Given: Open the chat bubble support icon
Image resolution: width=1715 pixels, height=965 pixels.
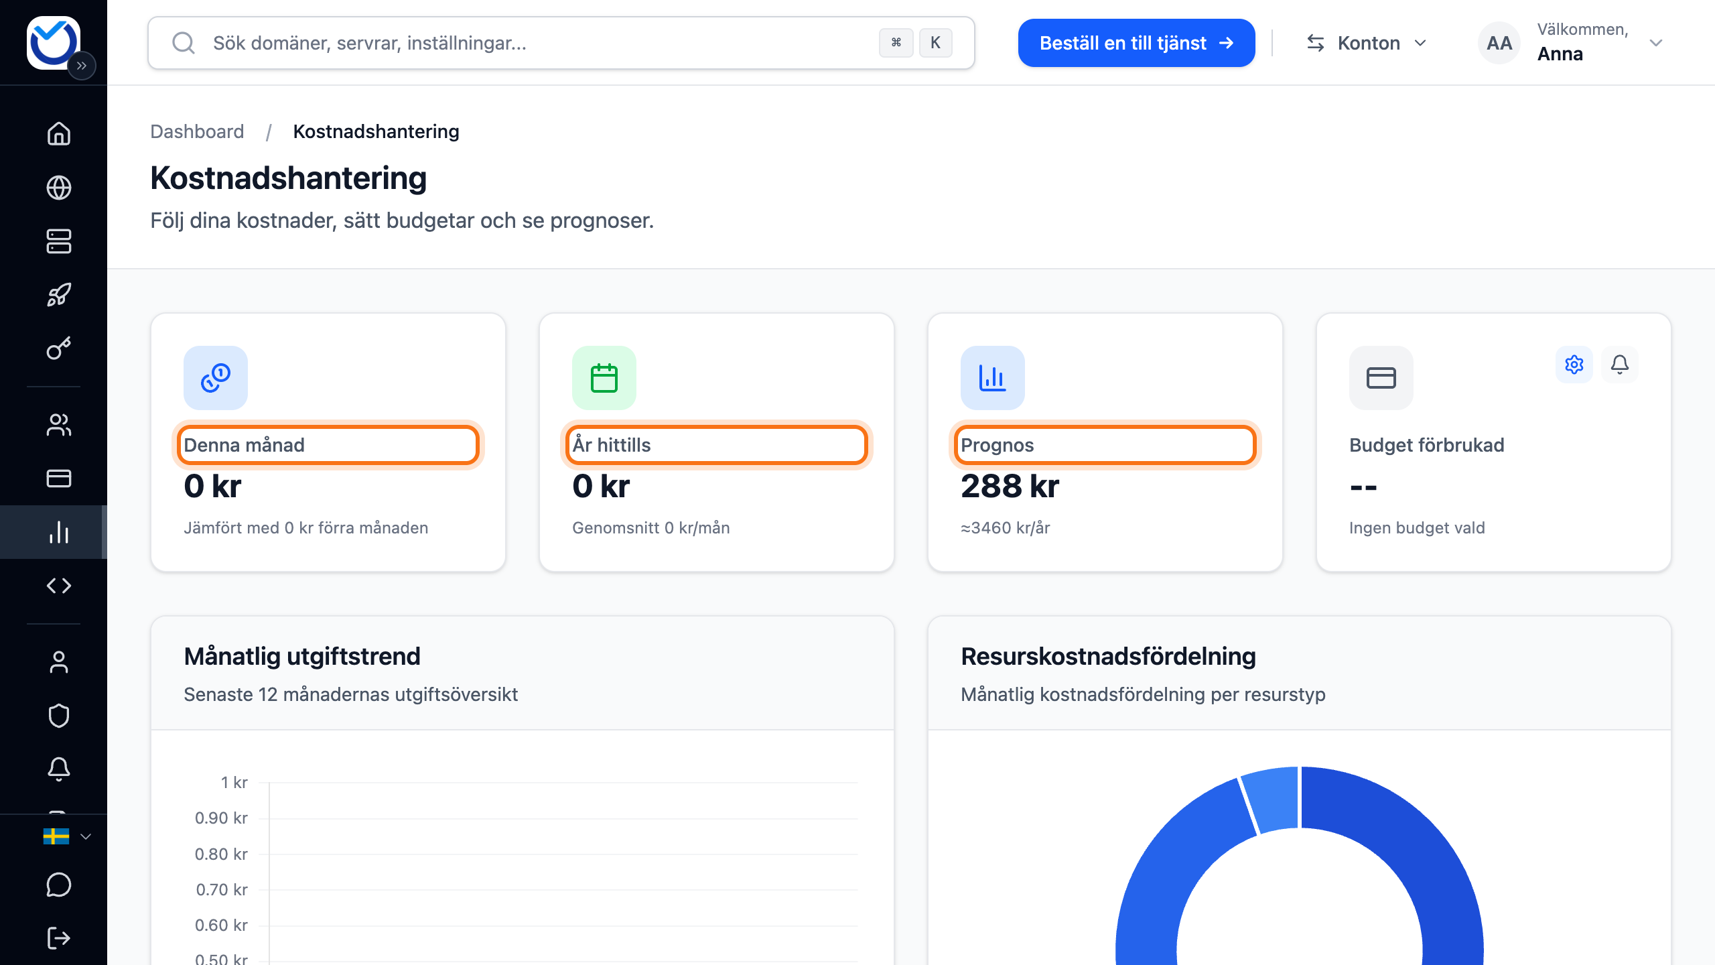Looking at the screenshot, I should pos(59,885).
